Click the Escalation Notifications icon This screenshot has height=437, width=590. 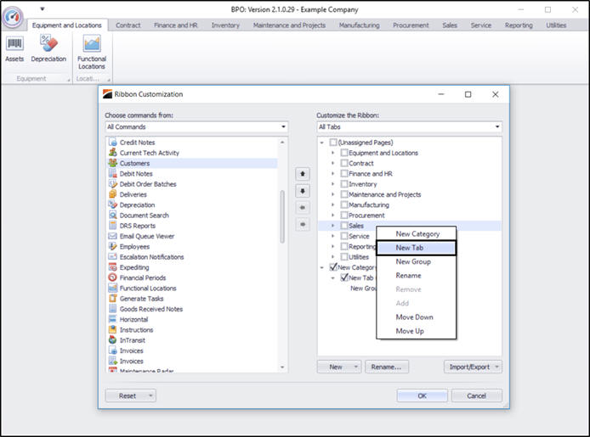pos(112,257)
